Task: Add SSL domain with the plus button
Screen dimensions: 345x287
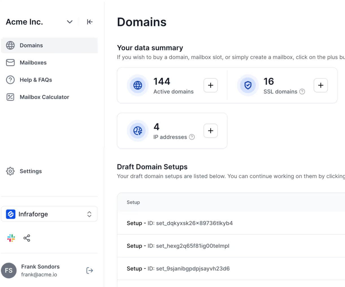Action: (321, 85)
